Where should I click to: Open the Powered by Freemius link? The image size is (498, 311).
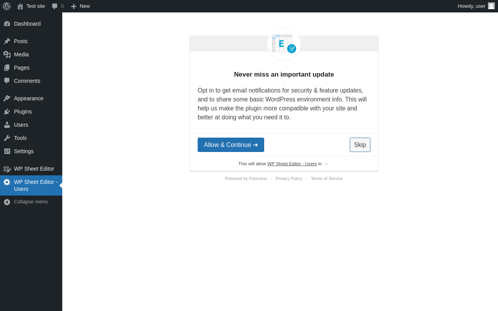pos(246,178)
